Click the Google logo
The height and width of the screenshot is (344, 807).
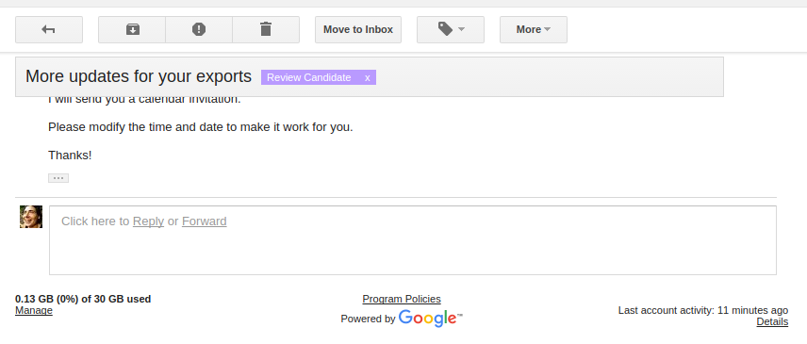[430, 319]
